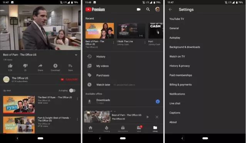246x143 pixels.
Task: Toggle the Autoplay switch
Action: click(72, 90)
